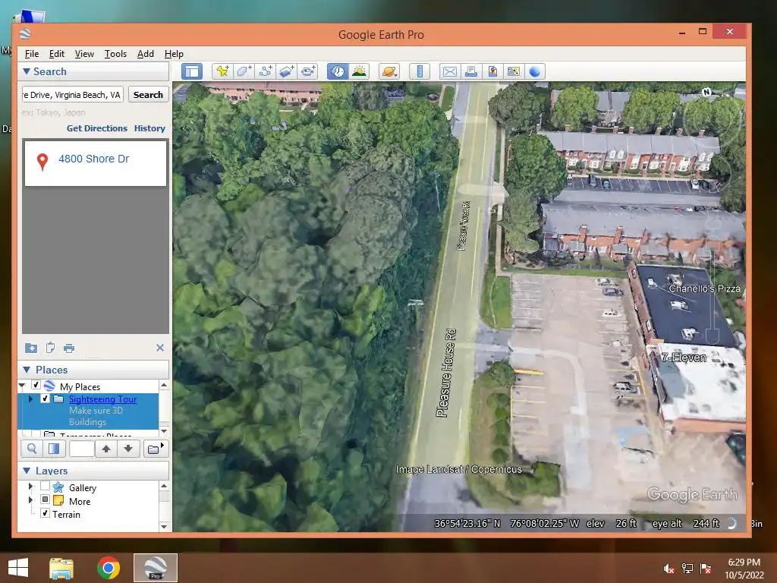Click the Email envelope icon

point(449,71)
